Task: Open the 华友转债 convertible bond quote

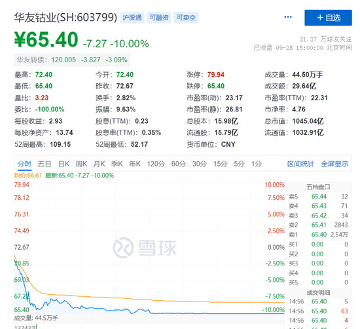Action: 72,60
